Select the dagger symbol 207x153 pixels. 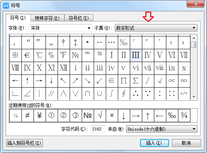(x=64, y=42)
